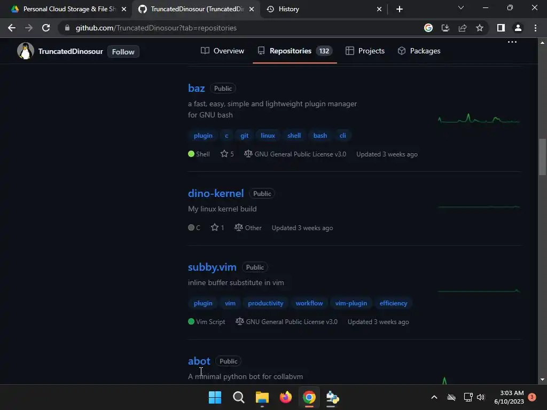Open the Projects tab

coord(365,51)
